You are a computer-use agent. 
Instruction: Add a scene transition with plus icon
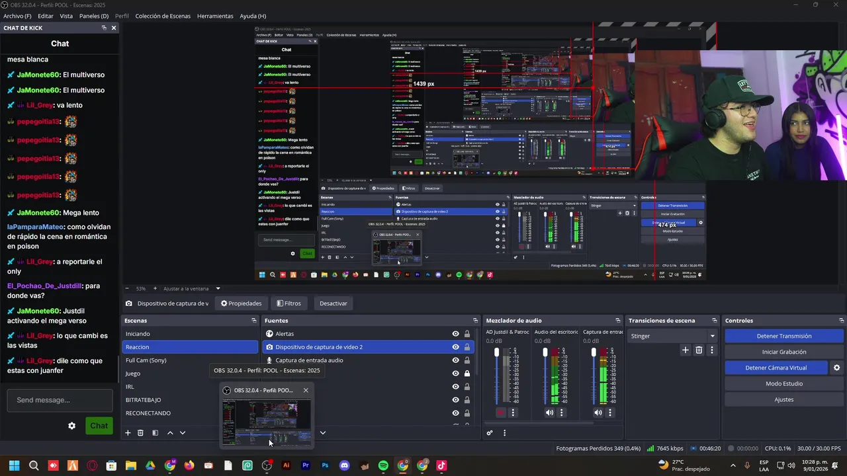pyautogui.click(x=686, y=350)
